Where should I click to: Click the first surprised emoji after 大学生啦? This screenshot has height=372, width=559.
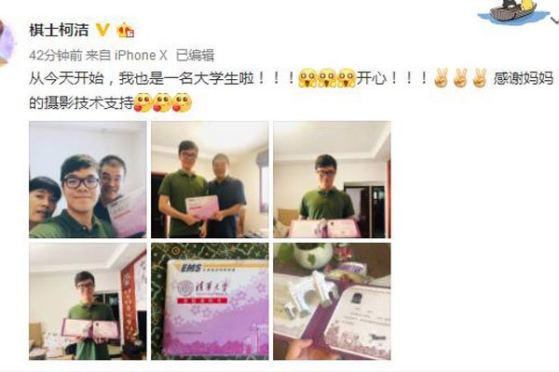pyautogui.click(x=307, y=78)
